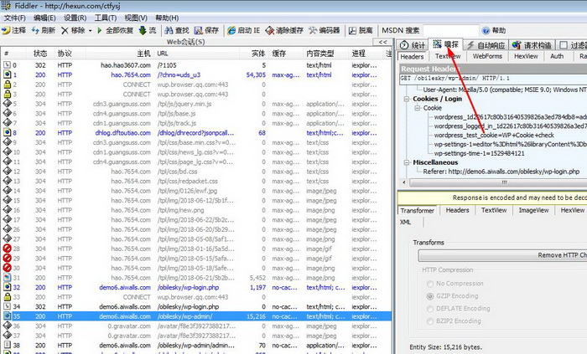Open the 工具(T) menu
The image size is (587, 354).
point(106,18)
